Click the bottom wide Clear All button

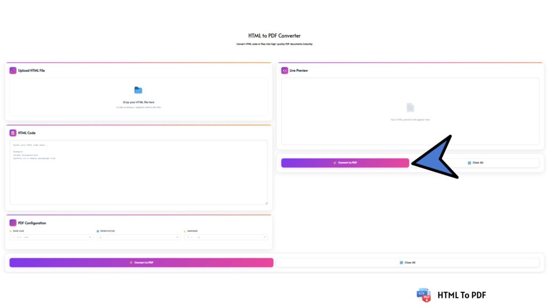tap(408, 263)
